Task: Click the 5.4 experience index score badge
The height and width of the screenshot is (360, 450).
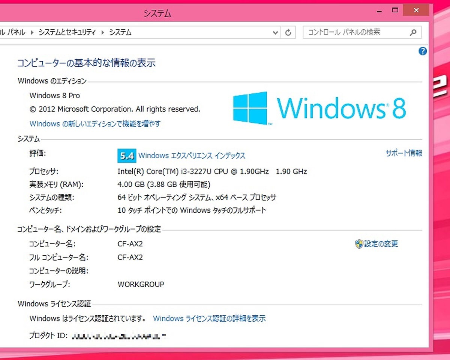Action: pyautogui.click(x=127, y=156)
